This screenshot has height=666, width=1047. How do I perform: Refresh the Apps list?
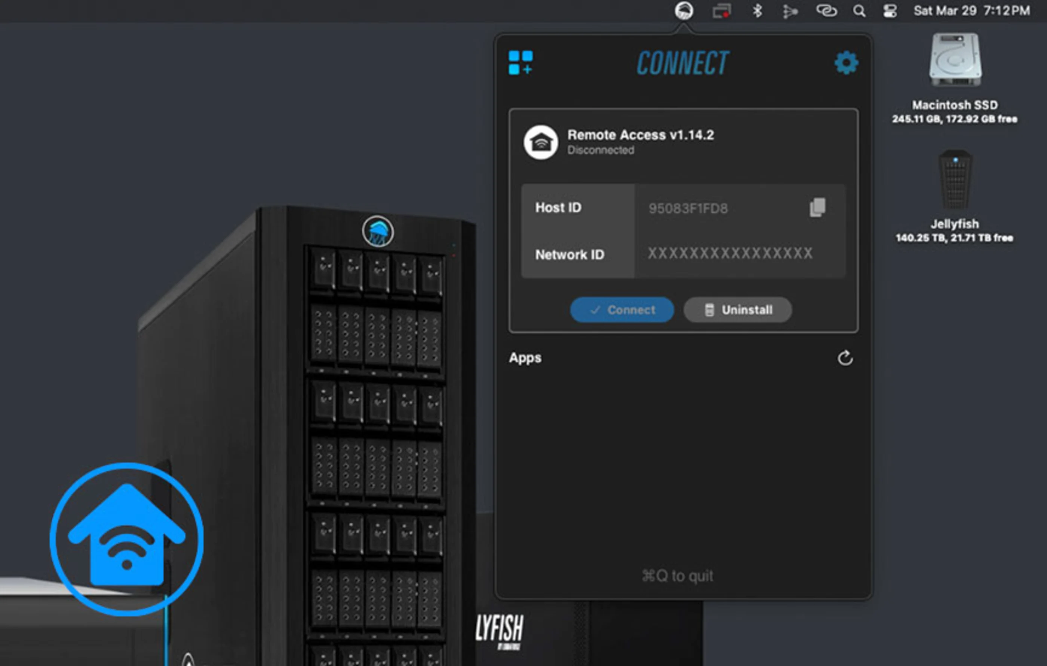click(x=845, y=358)
